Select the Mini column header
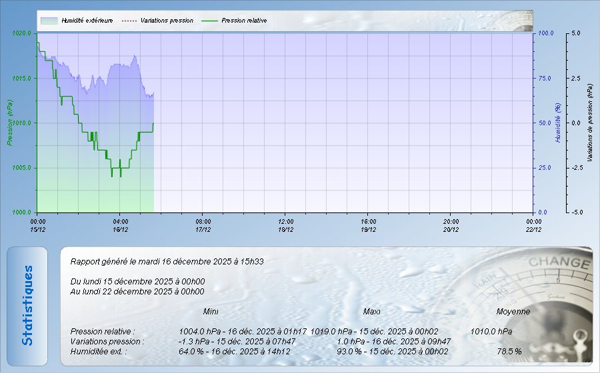 (x=211, y=311)
